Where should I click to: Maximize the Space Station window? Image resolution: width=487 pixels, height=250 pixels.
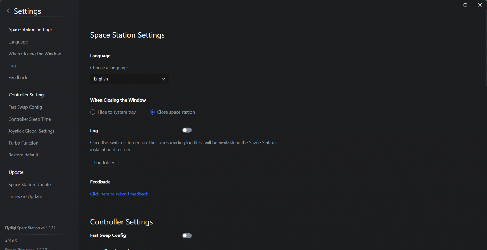465,5
